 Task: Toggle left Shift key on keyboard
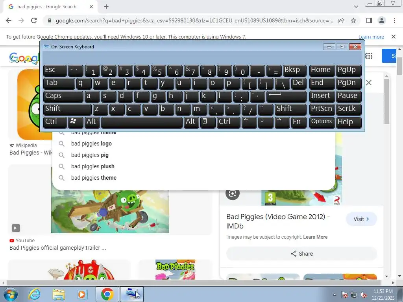(x=67, y=109)
